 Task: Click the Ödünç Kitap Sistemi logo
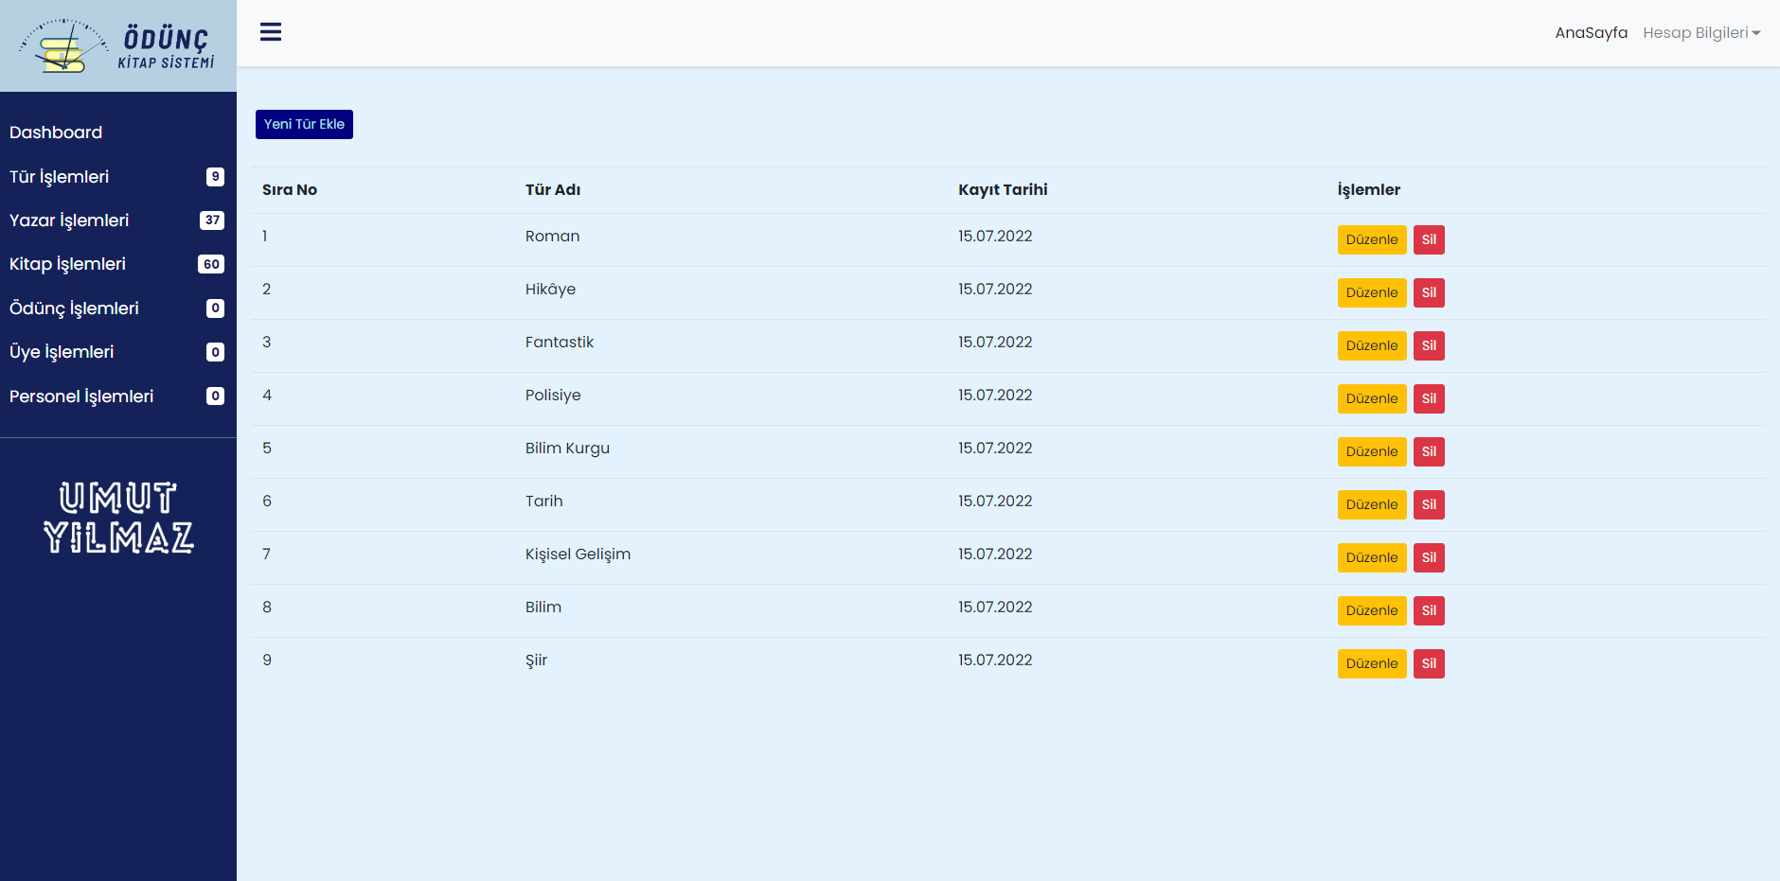[117, 46]
